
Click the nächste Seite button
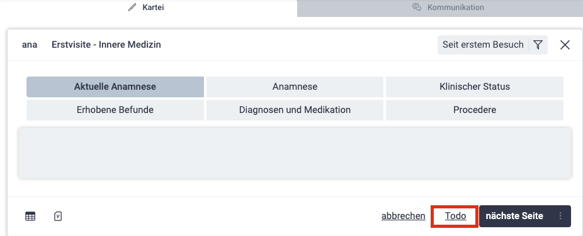click(x=514, y=216)
